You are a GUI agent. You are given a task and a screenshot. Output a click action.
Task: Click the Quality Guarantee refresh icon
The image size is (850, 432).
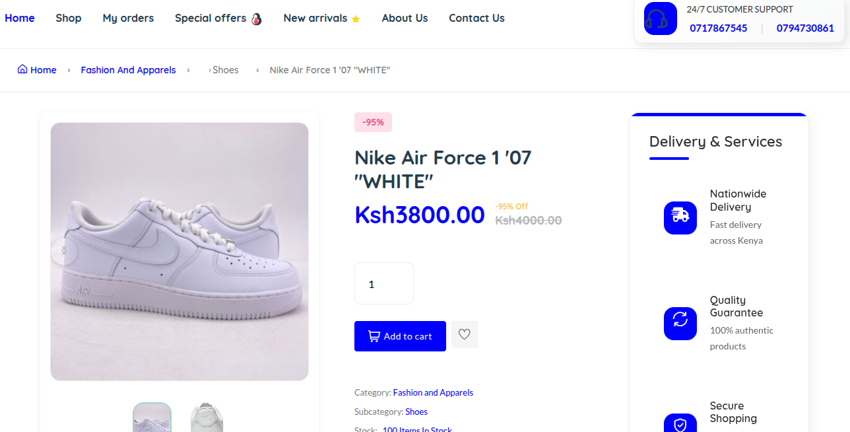point(680,324)
